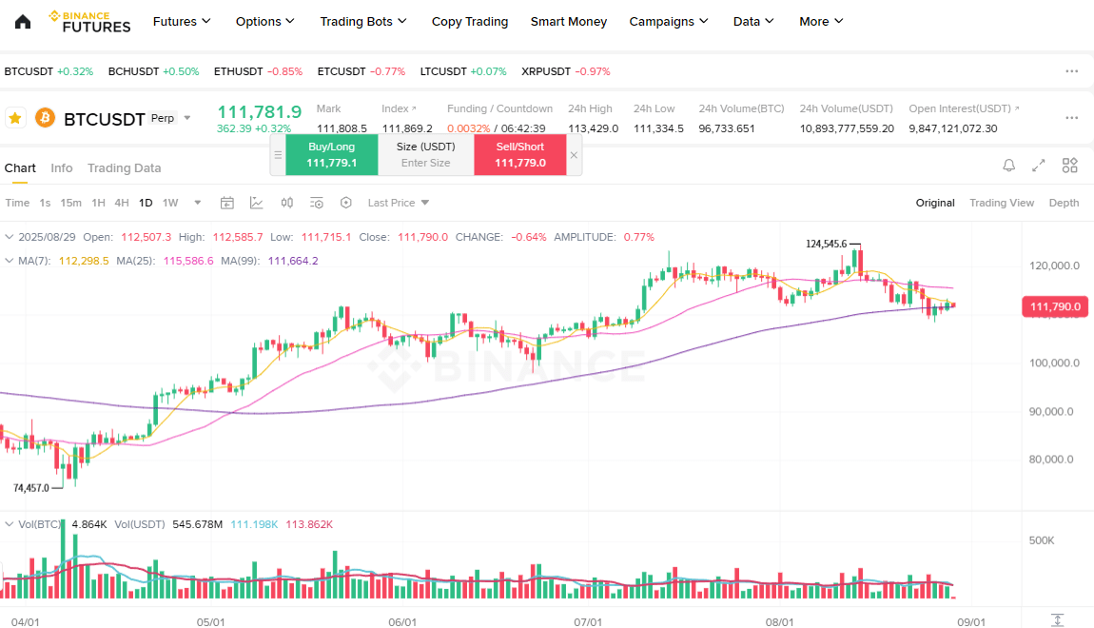Reset chart scale icon at bottom right
The height and width of the screenshot is (628, 1094).
point(1058,620)
